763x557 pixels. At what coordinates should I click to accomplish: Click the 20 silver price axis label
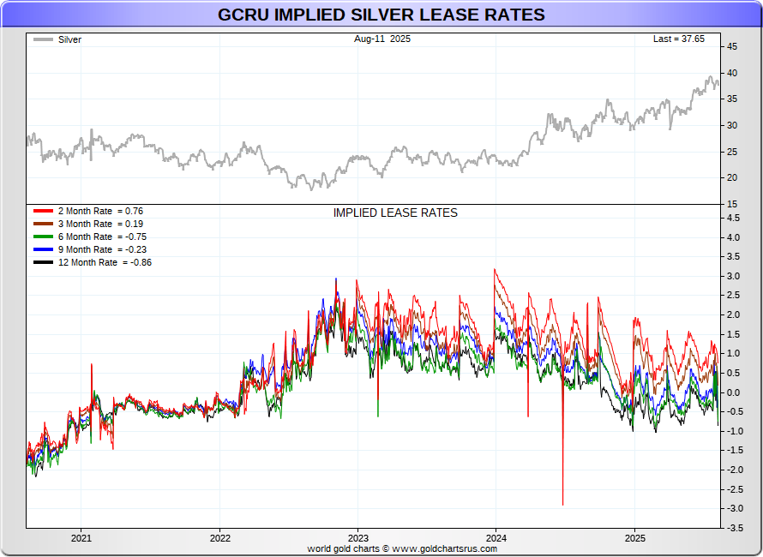coord(732,177)
